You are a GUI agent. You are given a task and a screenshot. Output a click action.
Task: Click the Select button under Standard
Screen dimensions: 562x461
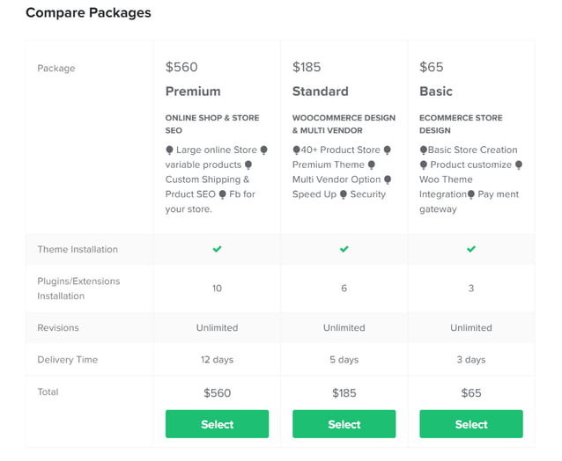click(344, 424)
